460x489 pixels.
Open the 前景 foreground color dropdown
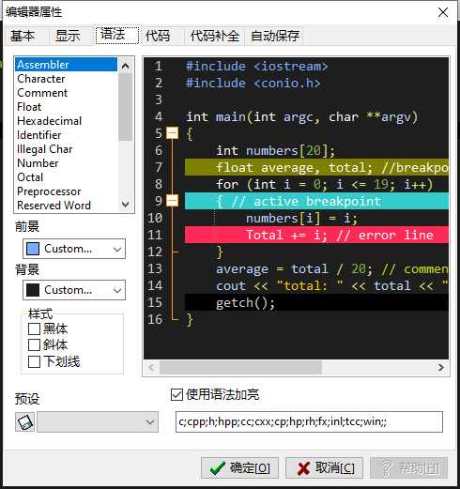click(x=74, y=249)
